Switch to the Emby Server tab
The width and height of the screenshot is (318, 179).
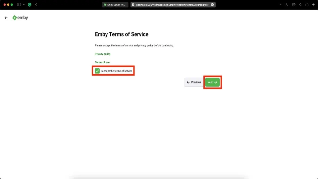pos(115,5)
